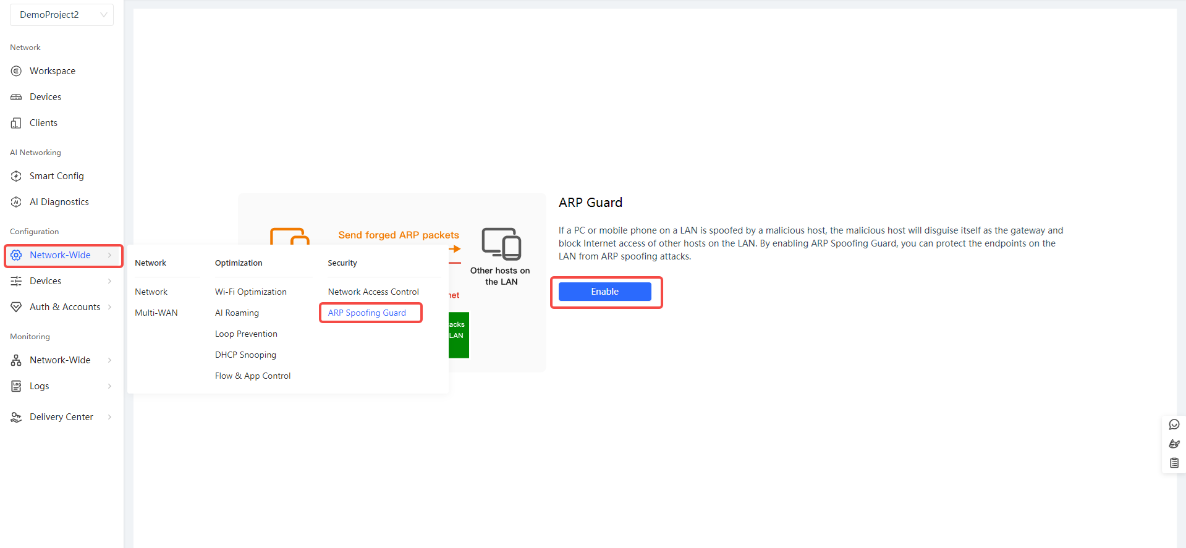This screenshot has height=548, width=1186.
Task: Click the Network-Wide gear icon under Configuration
Action: pos(16,255)
